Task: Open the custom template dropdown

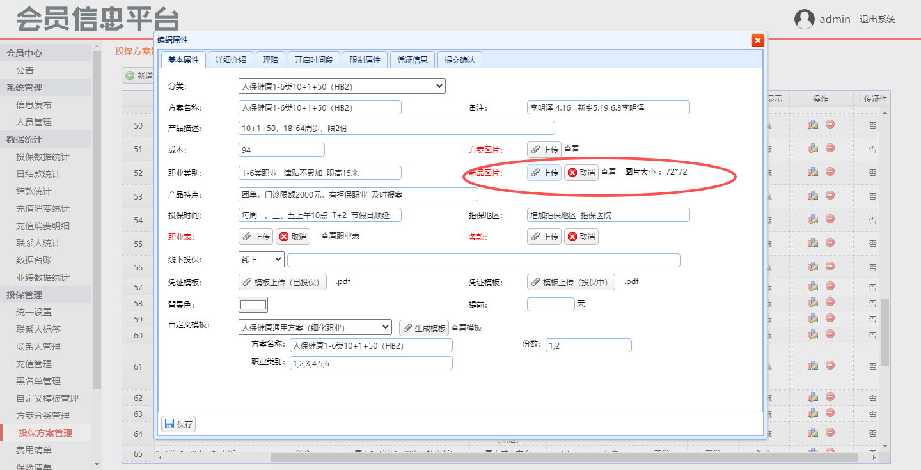Action: pos(315,327)
